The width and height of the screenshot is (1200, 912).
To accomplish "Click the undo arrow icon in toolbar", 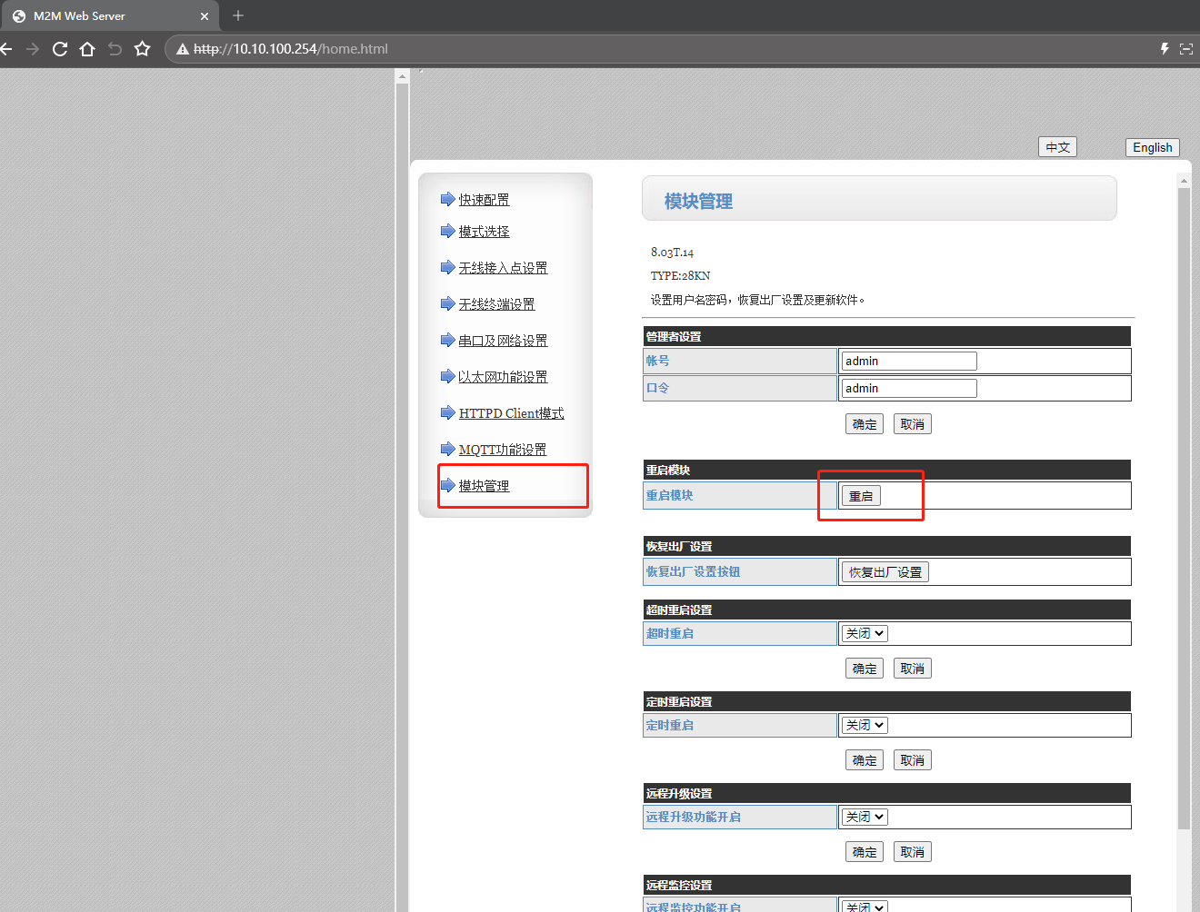I will click(115, 49).
